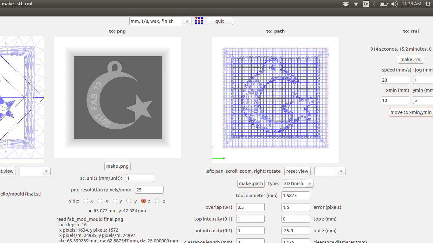
Task: Open the sound volume indicator
Action: 394,4
